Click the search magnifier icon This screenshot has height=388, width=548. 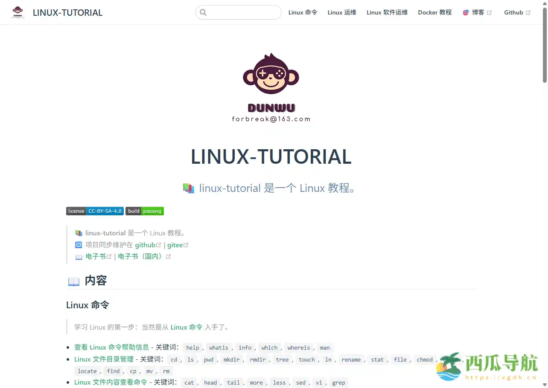tap(203, 12)
